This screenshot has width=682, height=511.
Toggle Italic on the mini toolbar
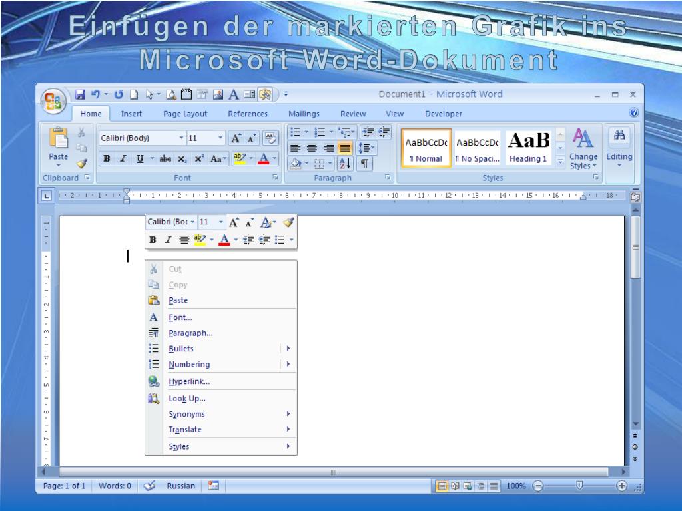pyautogui.click(x=168, y=240)
